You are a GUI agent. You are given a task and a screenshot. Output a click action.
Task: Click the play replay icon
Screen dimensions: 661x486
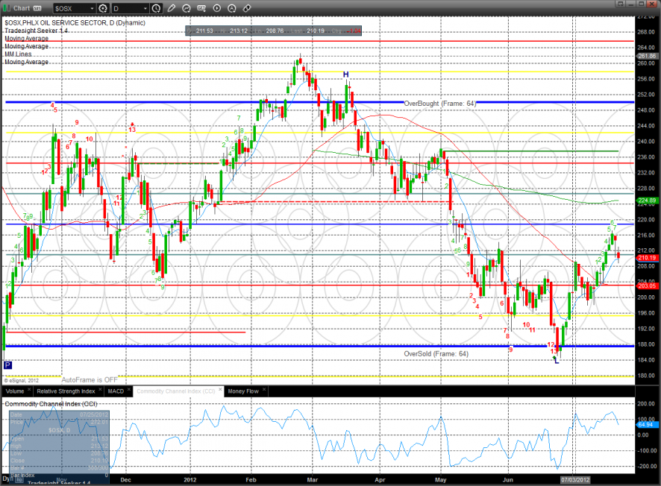(x=216, y=8)
